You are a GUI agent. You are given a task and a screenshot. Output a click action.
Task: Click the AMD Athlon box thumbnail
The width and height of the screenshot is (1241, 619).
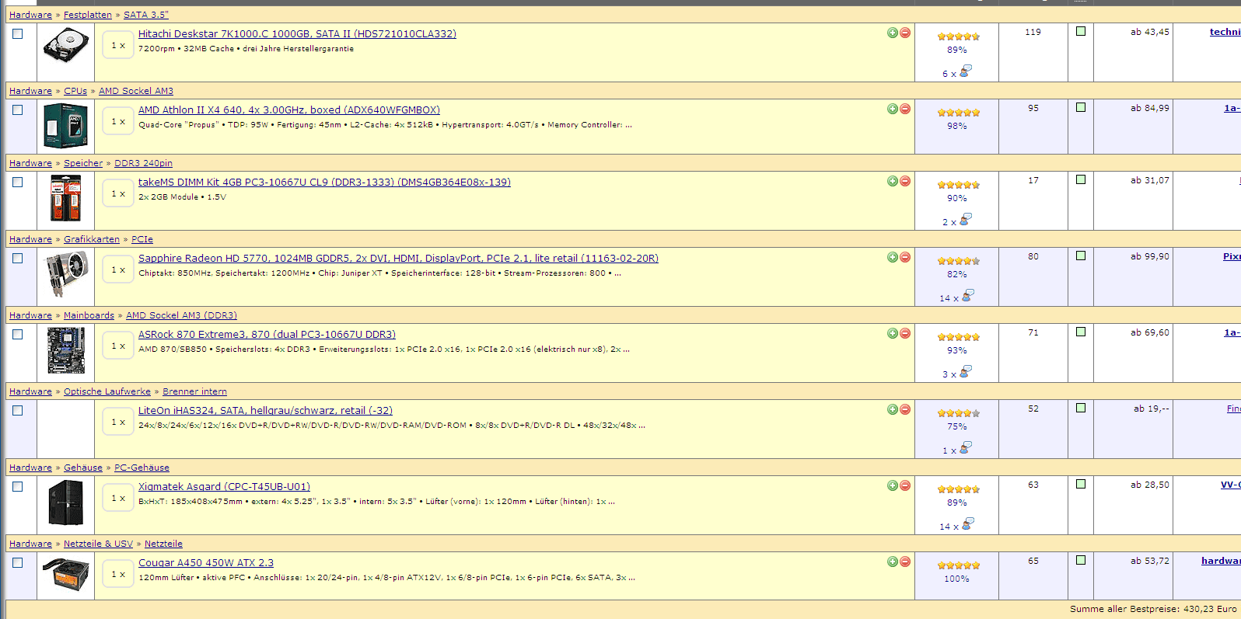point(66,126)
